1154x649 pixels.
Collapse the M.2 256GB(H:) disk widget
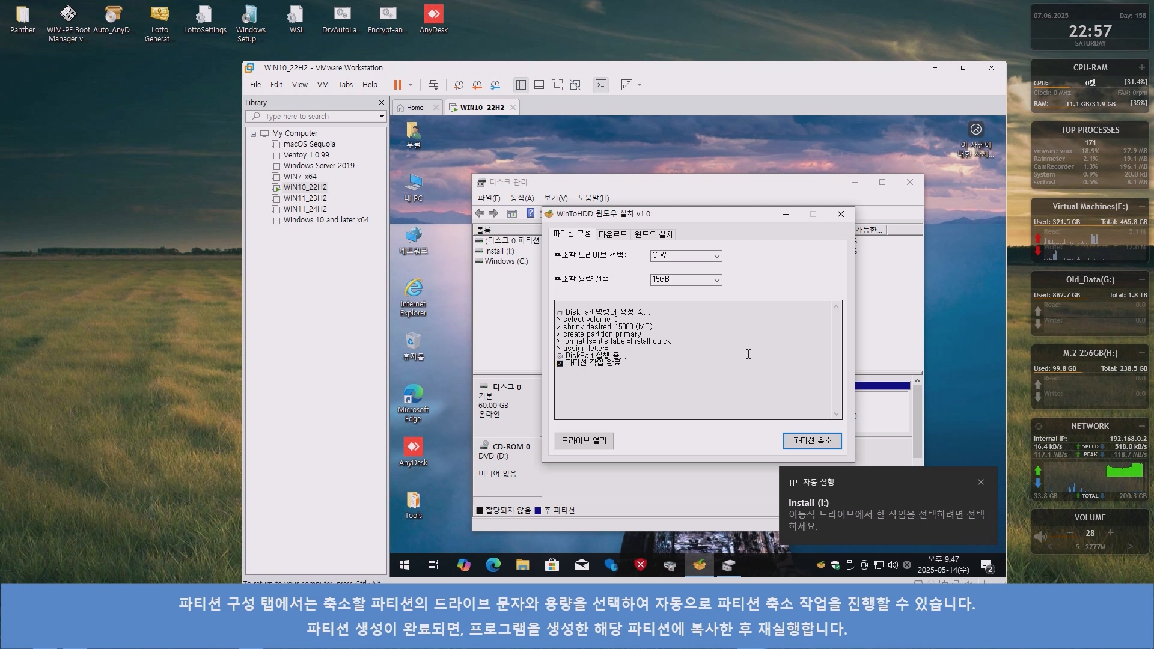(1141, 353)
